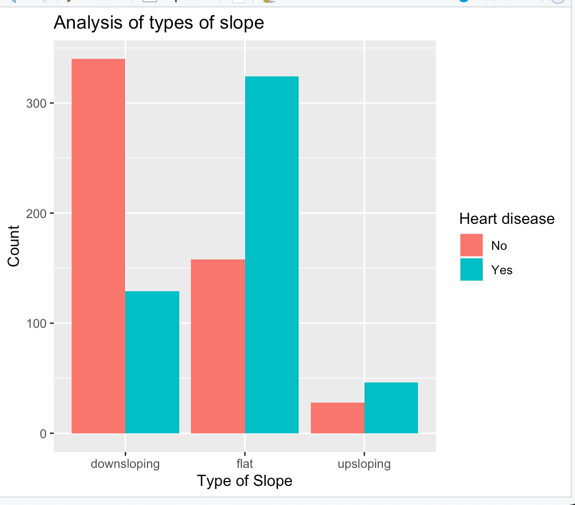Select the teal upsloping bar
The width and height of the screenshot is (575, 505).
point(391,408)
